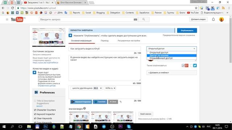The width and height of the screenshot is (232, 130).
Task: Select Доступ по ссылке option
Action: point(171,55)
